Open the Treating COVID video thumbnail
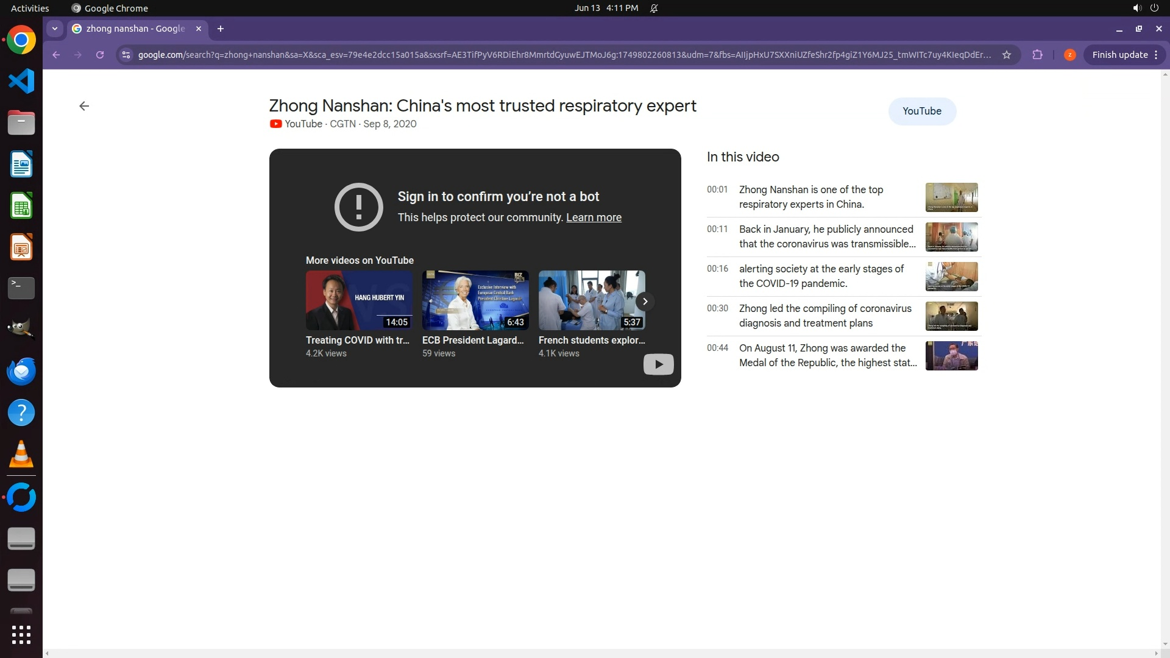Viewport: 1170px width, 658px height. [359, 300]
